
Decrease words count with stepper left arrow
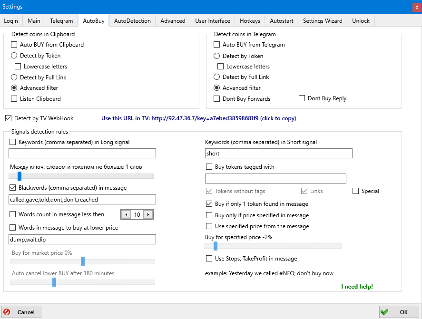pos(126,215)
